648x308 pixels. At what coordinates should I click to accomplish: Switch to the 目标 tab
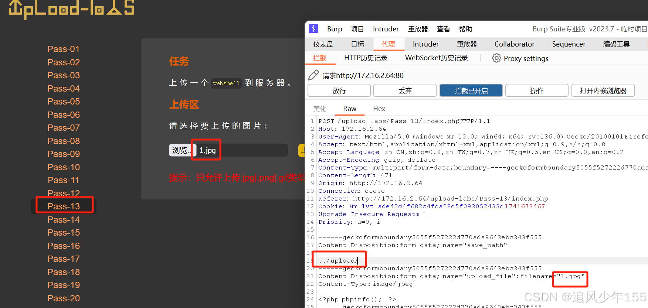(x=357, y=44)
